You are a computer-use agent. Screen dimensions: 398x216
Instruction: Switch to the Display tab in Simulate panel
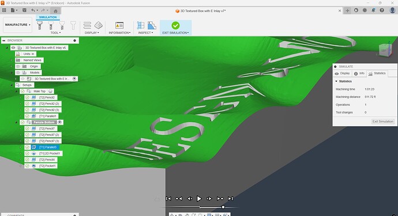[x=343, y=73]
